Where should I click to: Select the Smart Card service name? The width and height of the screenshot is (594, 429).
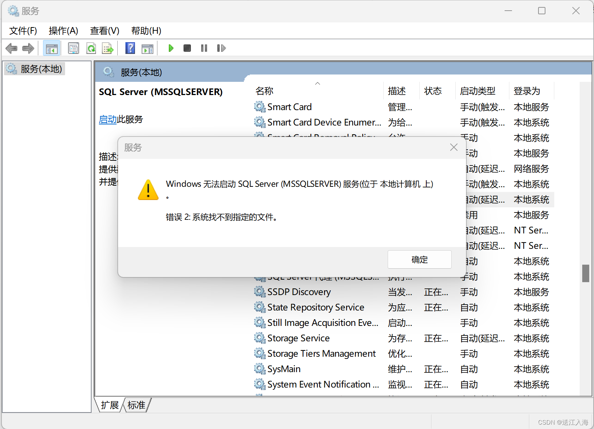pyautogui.click(x=289, y=107)
